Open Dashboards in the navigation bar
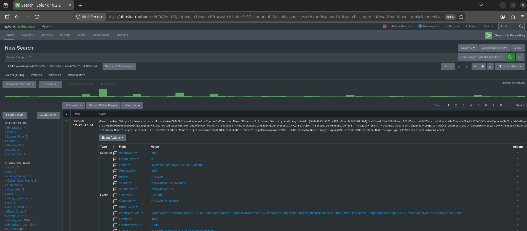 pyautogui.click(x=101, y=35)
